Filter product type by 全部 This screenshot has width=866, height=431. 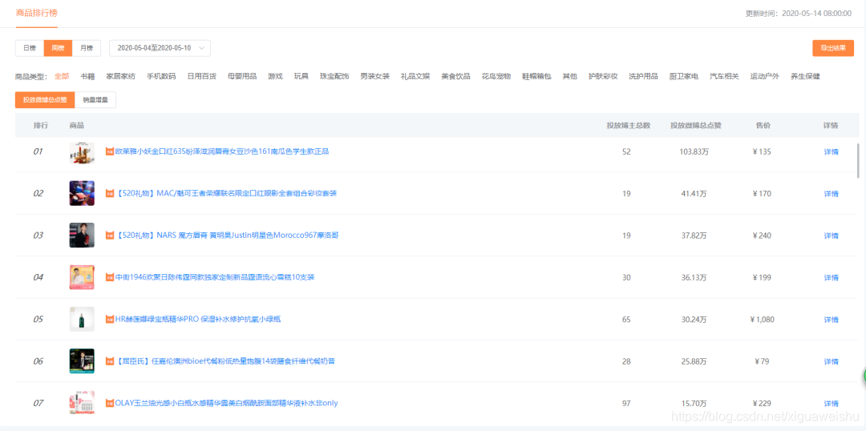[x=62, y=76]
